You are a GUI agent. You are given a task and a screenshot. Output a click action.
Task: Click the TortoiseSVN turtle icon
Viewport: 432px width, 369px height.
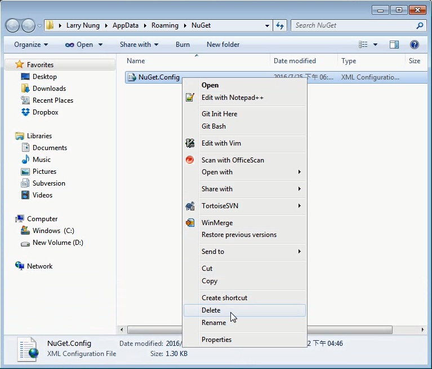190,206
